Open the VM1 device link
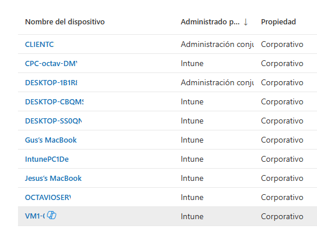The height and width of the screenshot is (240, 317). [35, 216]
